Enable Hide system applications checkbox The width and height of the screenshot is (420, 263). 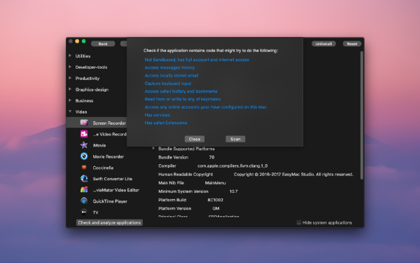(x=299, y=222)
